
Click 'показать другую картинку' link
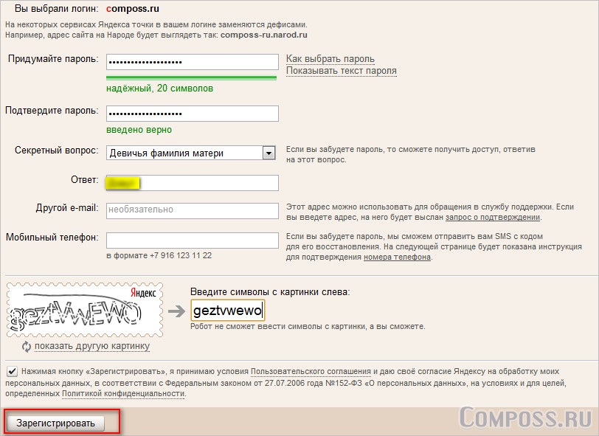(92, 346)
